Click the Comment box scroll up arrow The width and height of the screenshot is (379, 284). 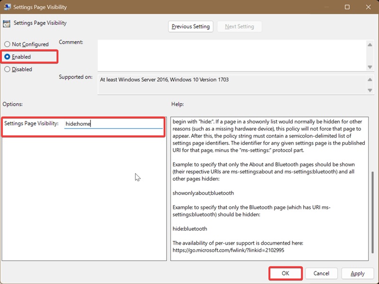370,44
